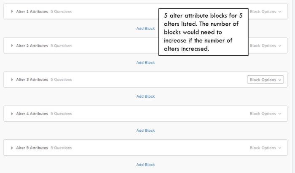Open Block Options for Alter 2 Attributes
The image size is (295, 173).
point(265,46)
